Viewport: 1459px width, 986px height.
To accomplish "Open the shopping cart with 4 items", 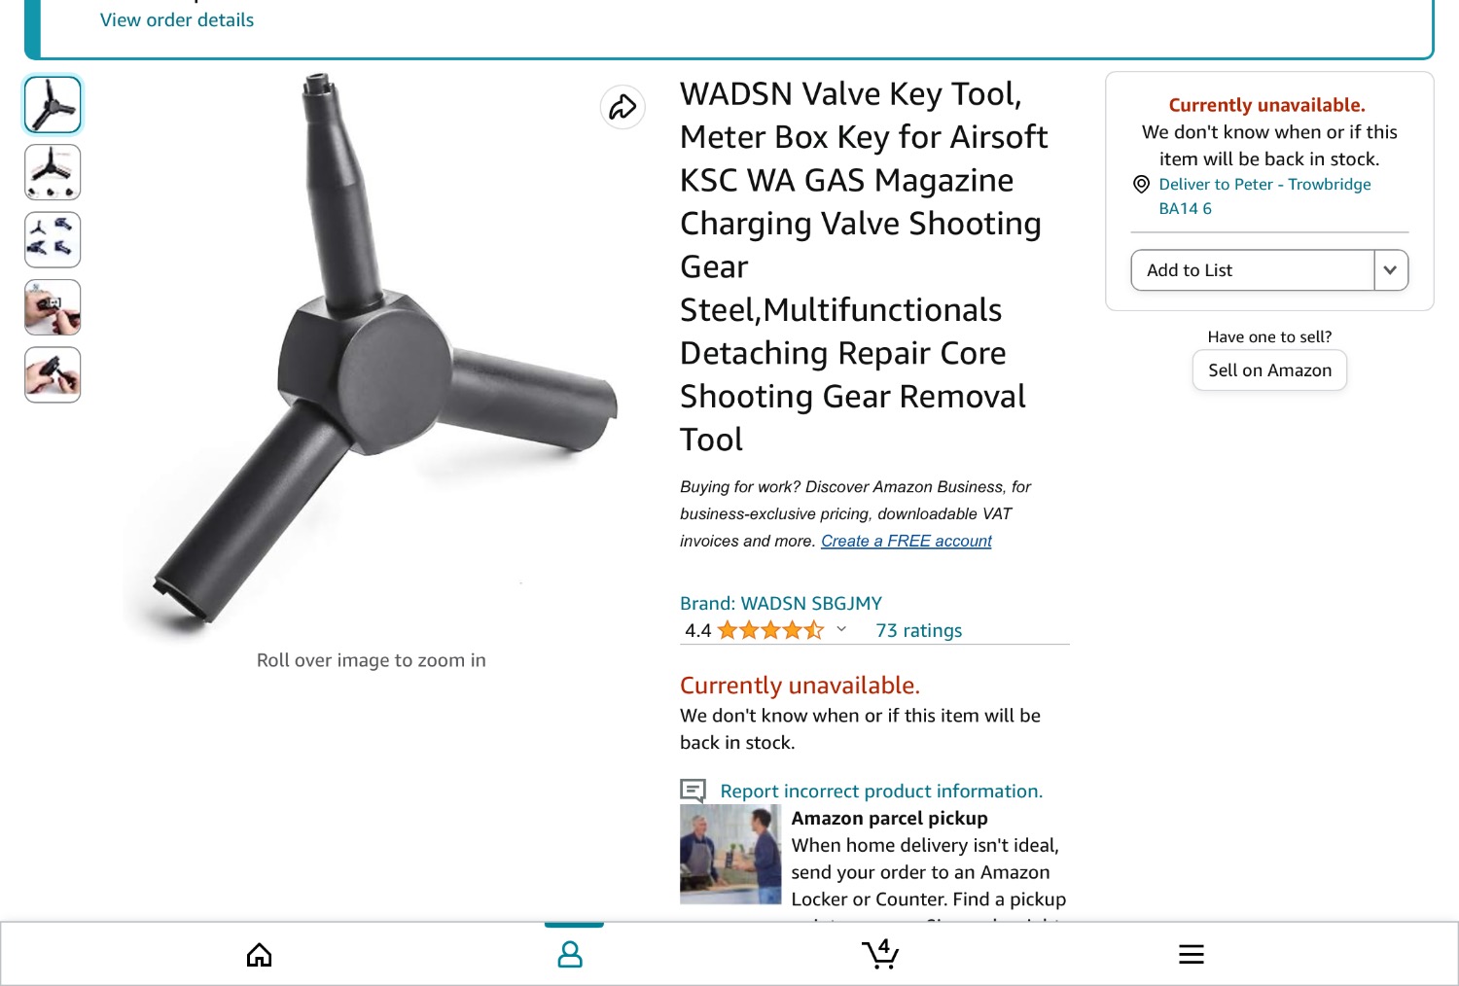I will tap(880, 954).
